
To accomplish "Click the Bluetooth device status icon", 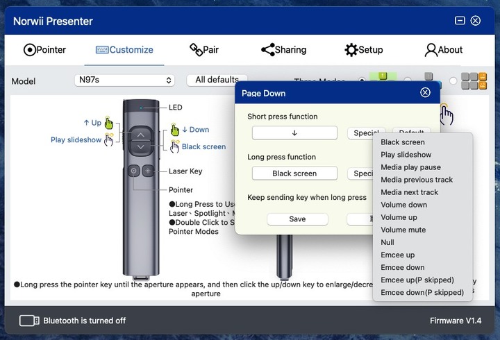I will 29,321.
